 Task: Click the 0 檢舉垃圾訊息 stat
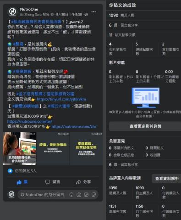click(121, 155)
